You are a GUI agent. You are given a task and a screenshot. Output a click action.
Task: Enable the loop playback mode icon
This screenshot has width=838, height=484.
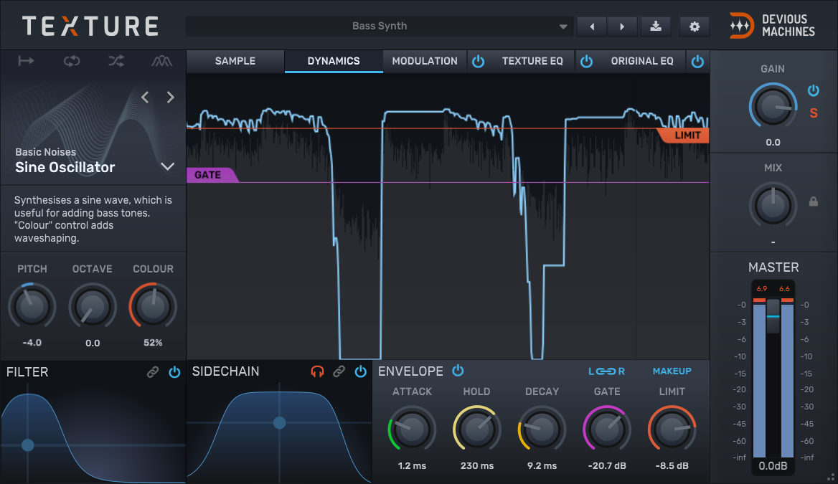(71, 61)
